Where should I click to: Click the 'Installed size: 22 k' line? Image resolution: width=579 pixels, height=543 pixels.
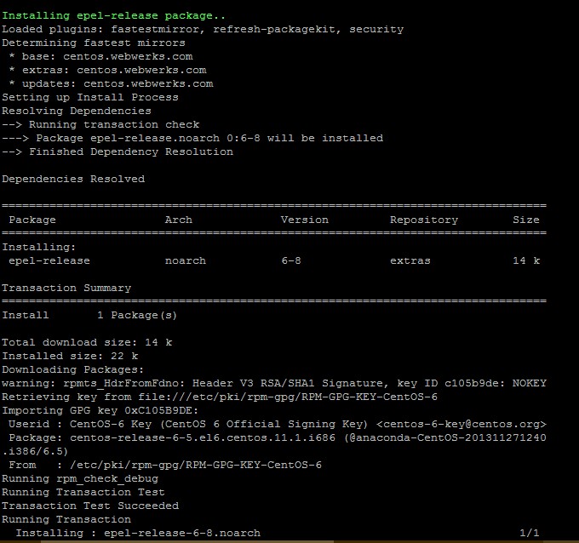click(x=70, y=357)
